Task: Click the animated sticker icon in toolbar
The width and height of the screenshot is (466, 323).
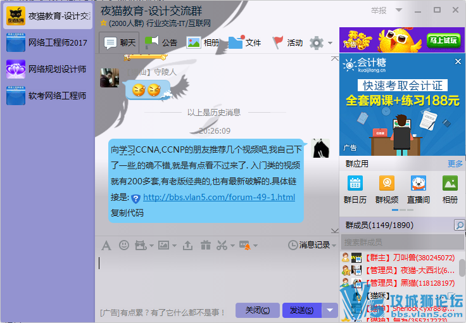Action: click(141, 246)
